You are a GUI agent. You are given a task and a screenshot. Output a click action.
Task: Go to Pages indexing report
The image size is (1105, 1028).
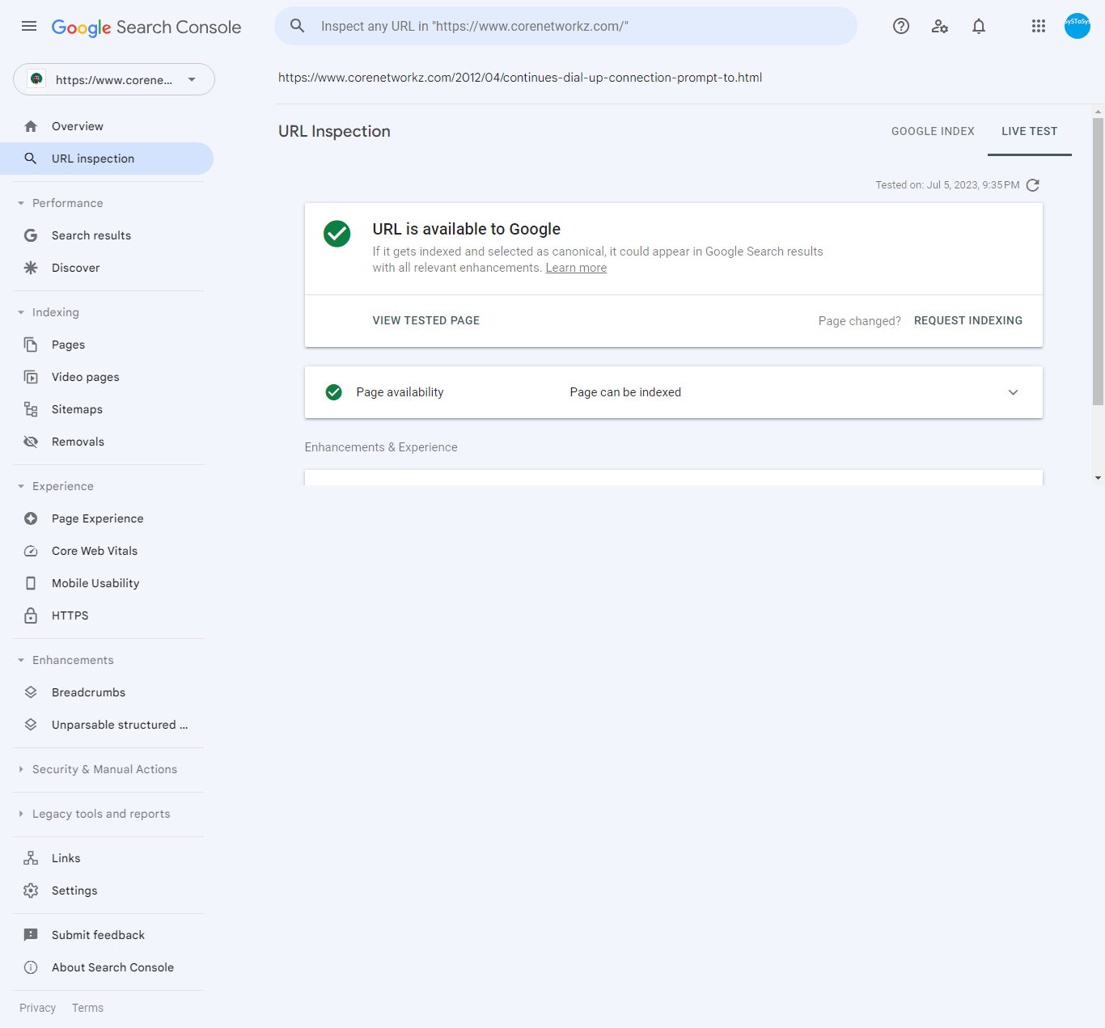[107, 345]
